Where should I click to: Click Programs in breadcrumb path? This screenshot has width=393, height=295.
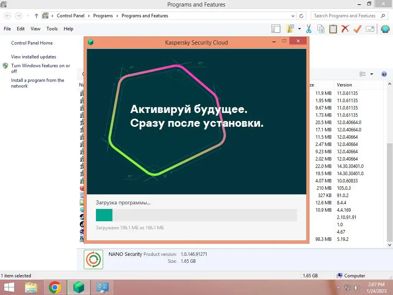click(x=103, y=16)
